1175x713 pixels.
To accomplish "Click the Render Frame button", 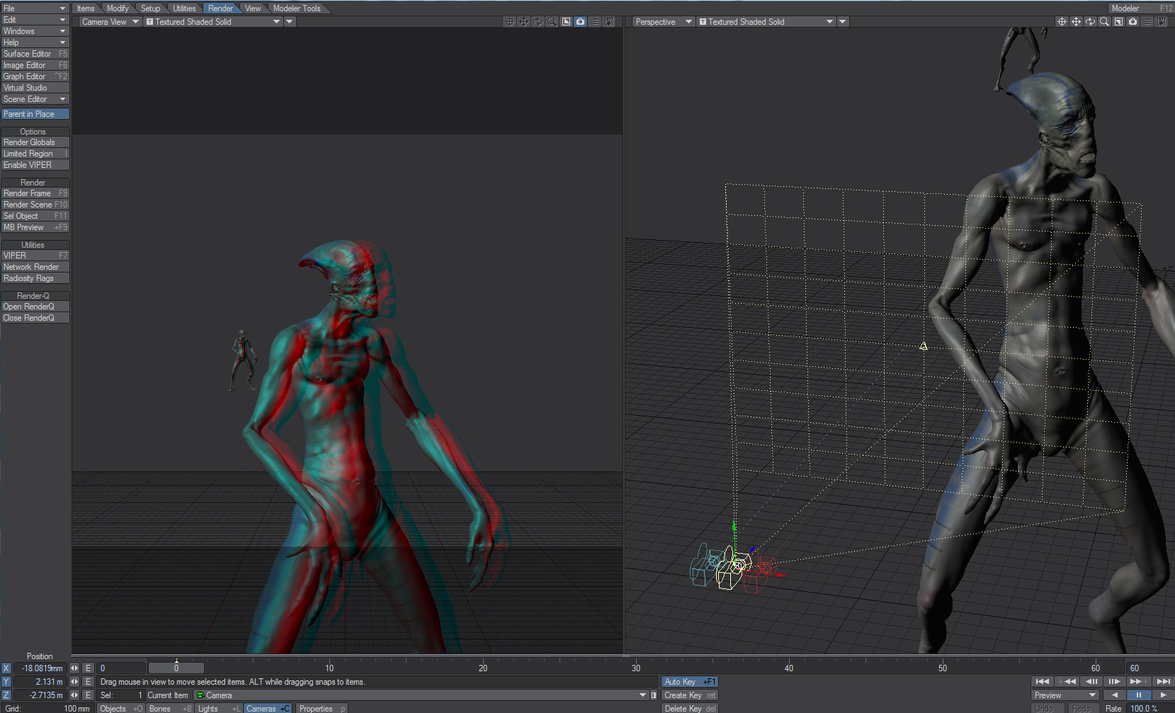I will (35, 193).
